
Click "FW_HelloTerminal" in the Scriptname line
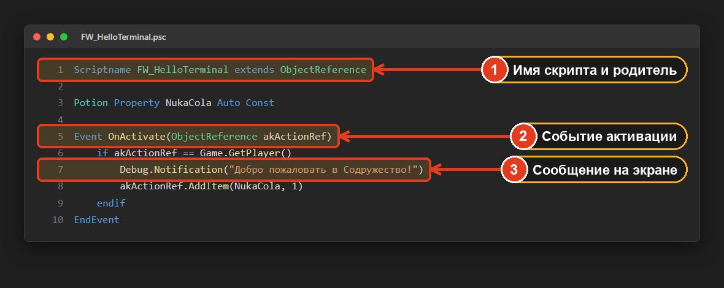pos(183,70)
